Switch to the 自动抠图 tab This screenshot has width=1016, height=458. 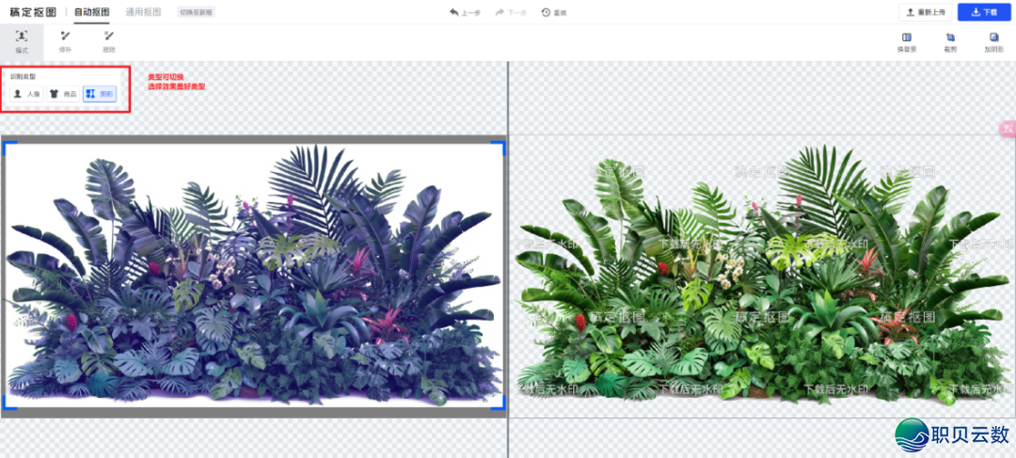91,12
